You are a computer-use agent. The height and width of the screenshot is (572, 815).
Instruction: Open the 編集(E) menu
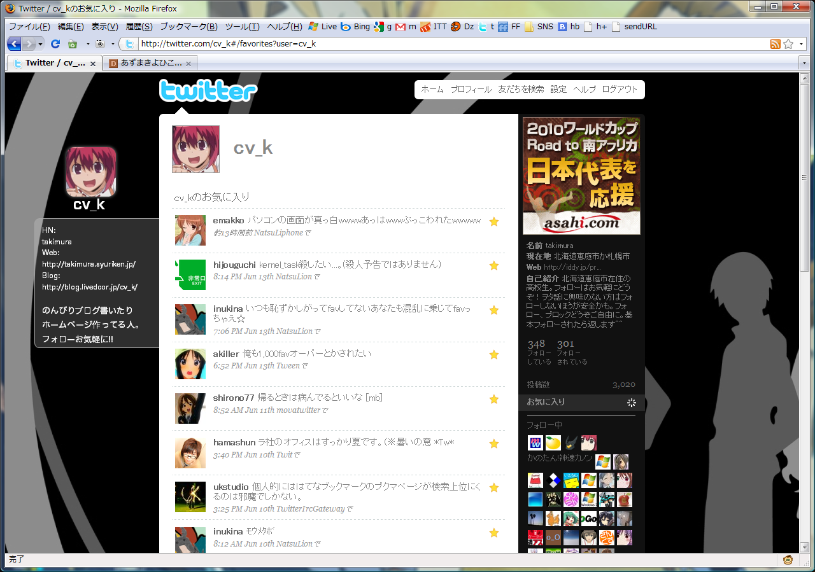click(71, 27)
